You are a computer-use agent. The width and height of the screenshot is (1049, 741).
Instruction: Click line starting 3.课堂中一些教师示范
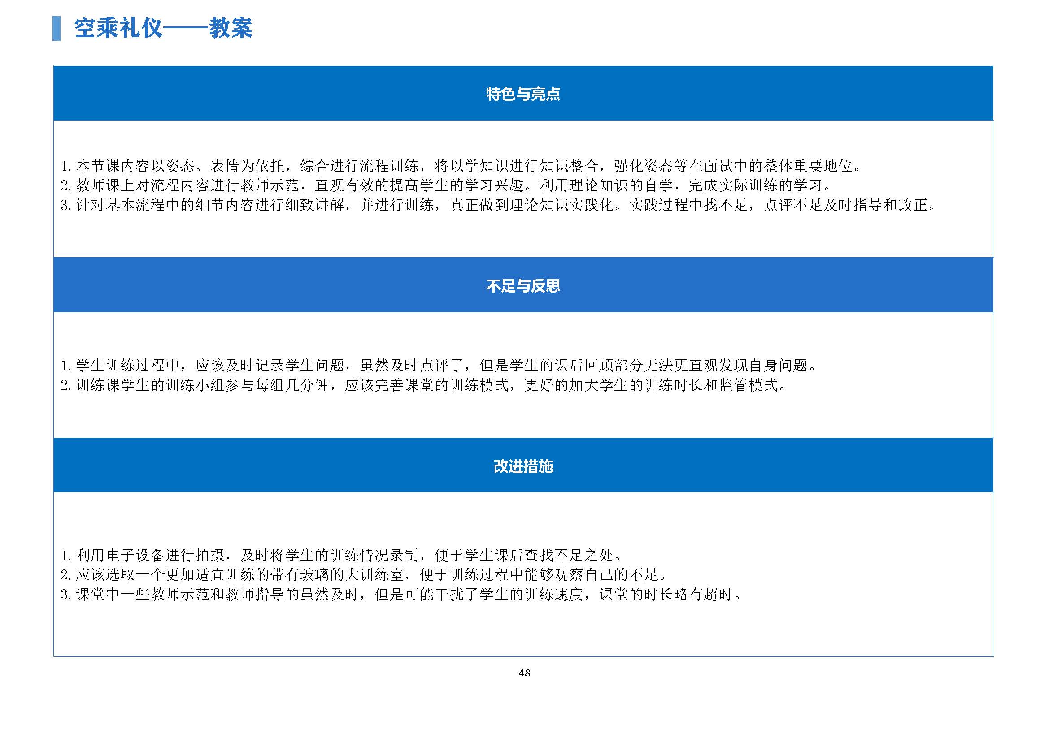coord(400,594)
